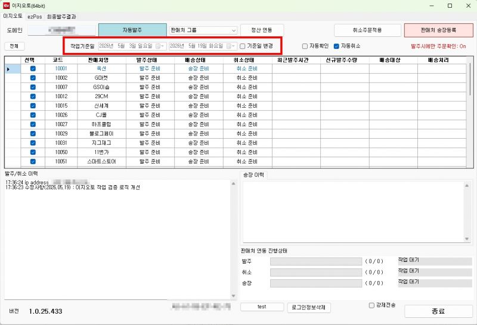Screen dimensions: 477x325
Task: Expand the 판매처 그룹 combo box
Action: pyautogui.click(x=234, y=30)
